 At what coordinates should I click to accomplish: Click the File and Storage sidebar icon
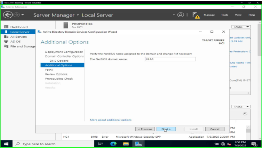click(x=6, y=46)
